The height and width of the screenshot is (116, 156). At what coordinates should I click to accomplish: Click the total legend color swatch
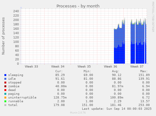click(5, 105)
